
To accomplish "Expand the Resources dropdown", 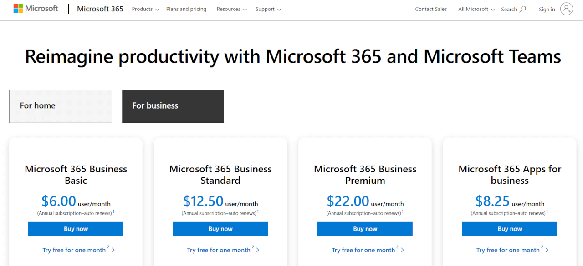I will [231, 9].
